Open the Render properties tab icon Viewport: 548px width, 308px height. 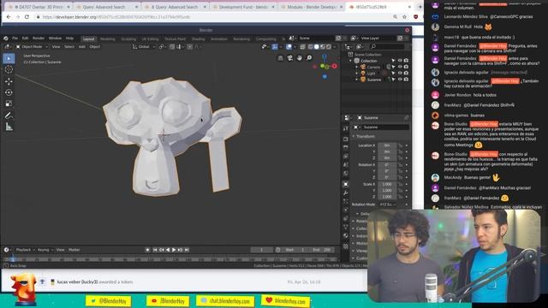(346, 139)
